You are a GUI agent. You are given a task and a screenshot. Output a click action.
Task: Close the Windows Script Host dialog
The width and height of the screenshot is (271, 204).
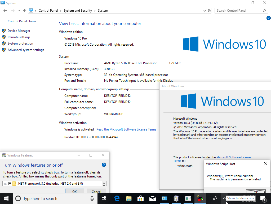(266, 164)
